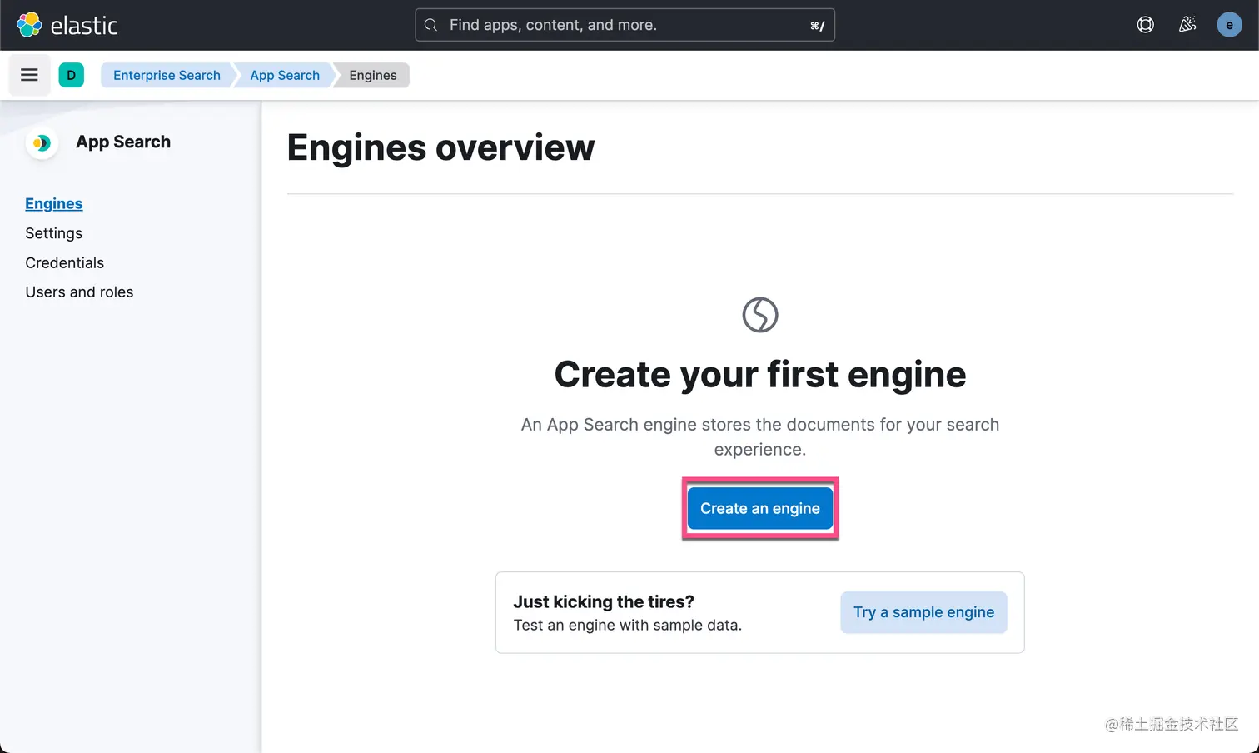Open Credentials in sidebar
The image size is (1259, 753).
[65, 262]
